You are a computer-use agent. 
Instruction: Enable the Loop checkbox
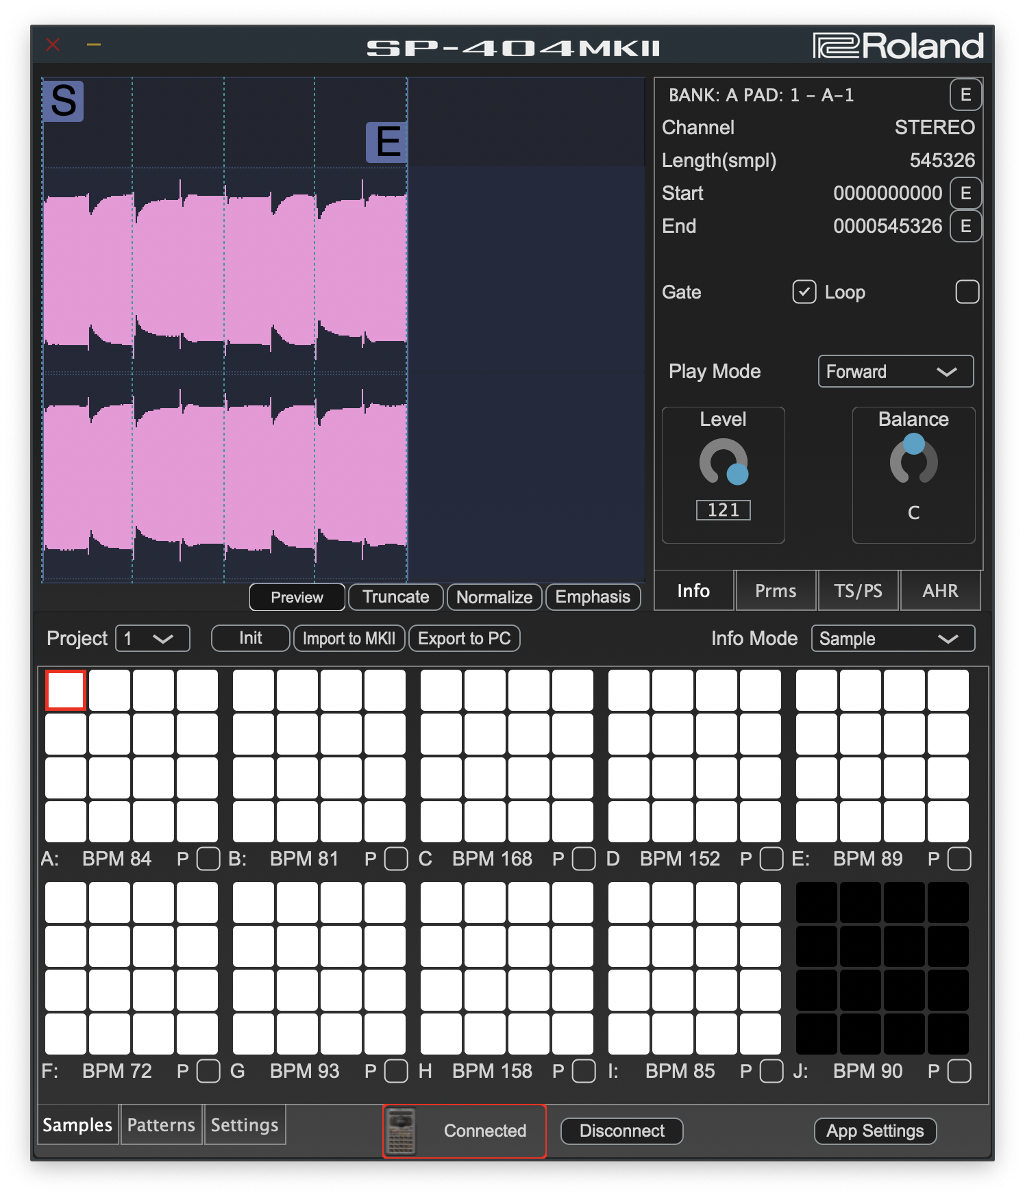[x=967, y=292]
